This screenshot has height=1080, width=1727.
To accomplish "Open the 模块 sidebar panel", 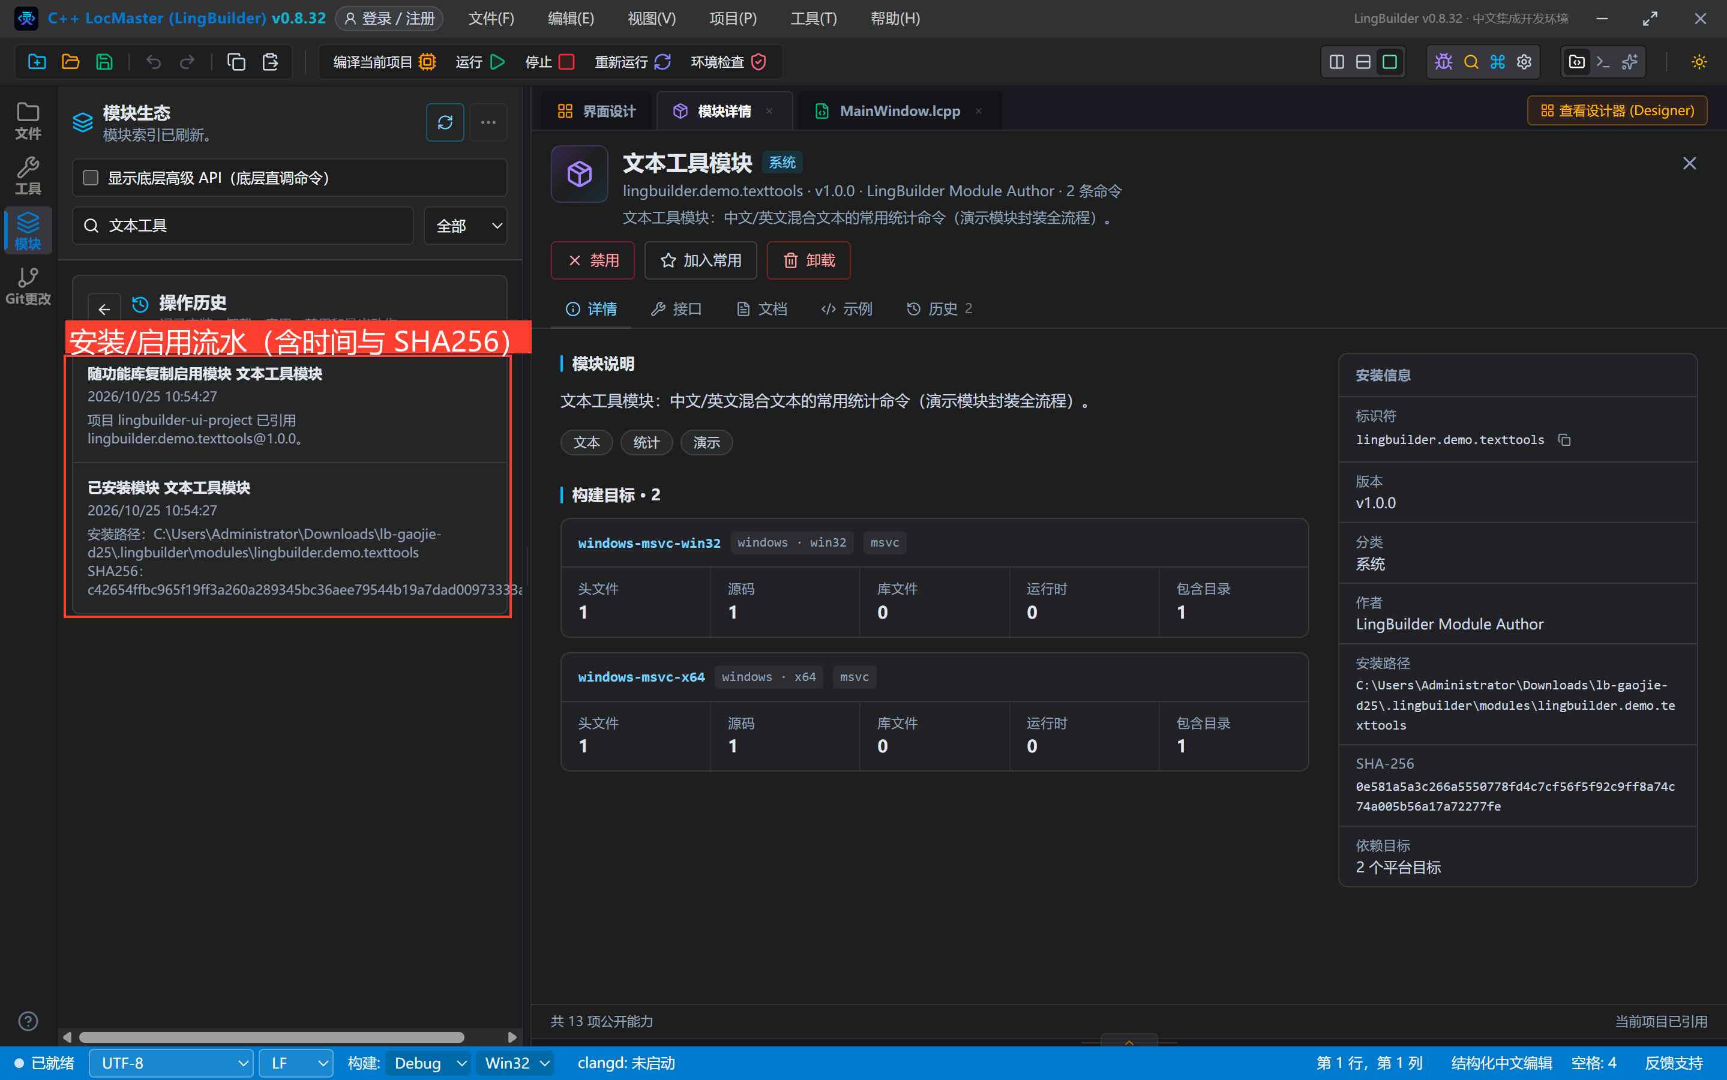I will coord(28,231).
